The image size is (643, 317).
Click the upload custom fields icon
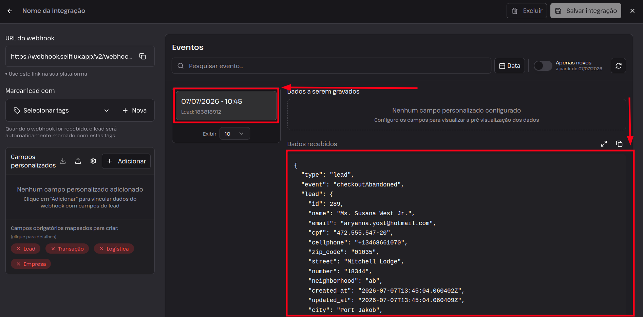click(78, 161)
